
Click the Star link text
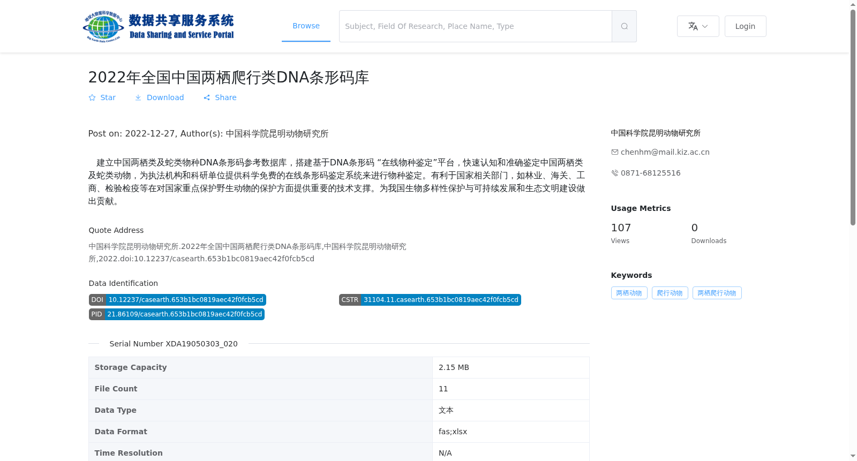point(108,97)
